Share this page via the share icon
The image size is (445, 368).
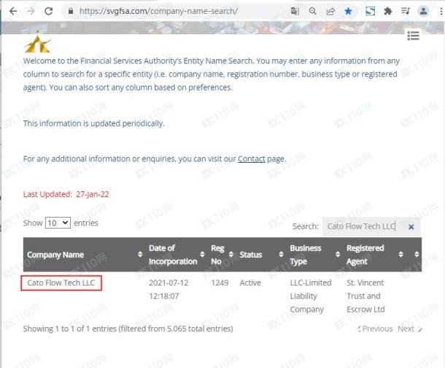(x=330, y=11)
